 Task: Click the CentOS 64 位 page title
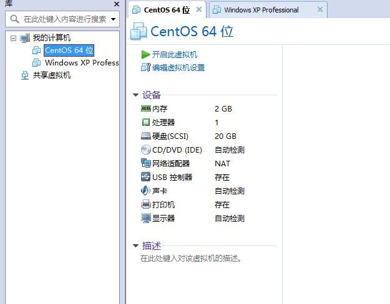click(192, 32)
